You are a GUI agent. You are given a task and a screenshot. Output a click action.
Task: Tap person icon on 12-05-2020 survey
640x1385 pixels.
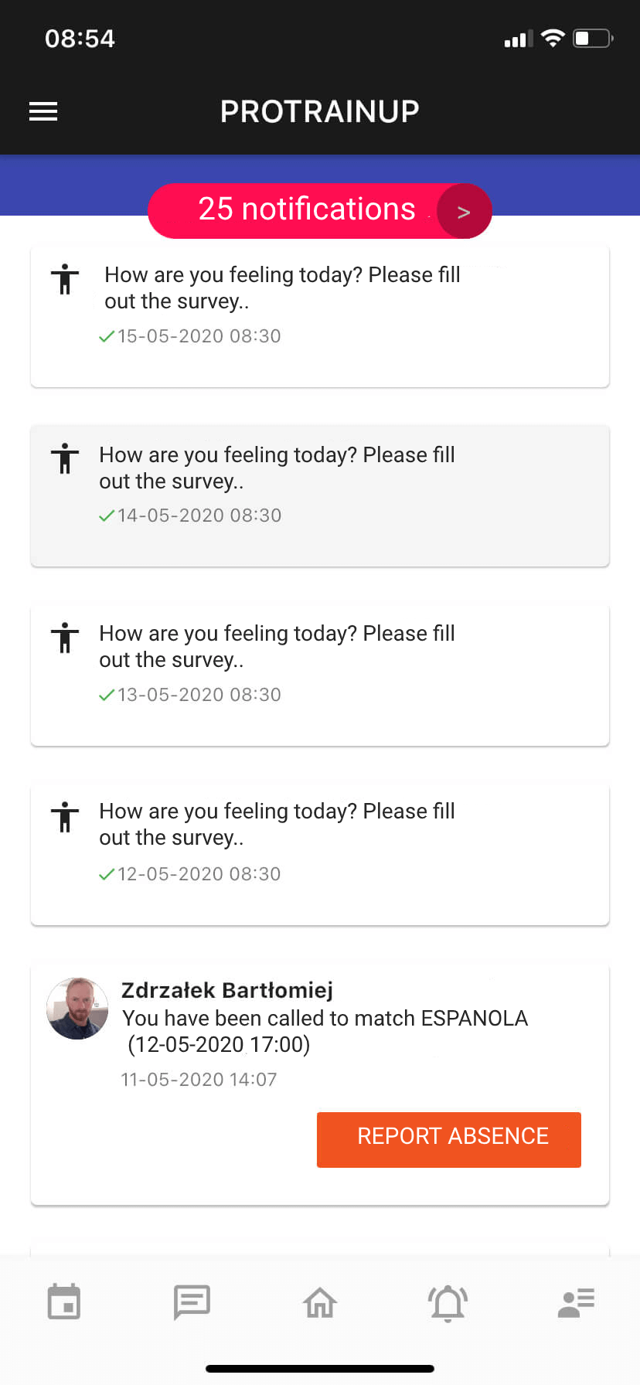[65, 817]
